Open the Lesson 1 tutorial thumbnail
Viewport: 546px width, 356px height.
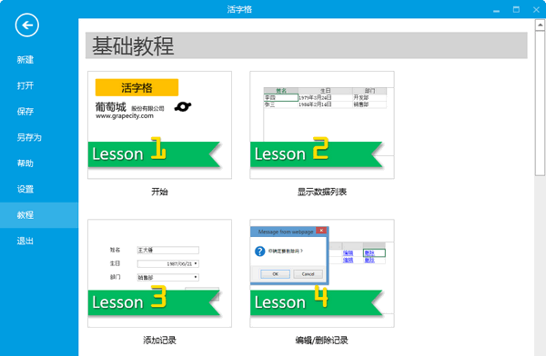[x=159, y=125]
